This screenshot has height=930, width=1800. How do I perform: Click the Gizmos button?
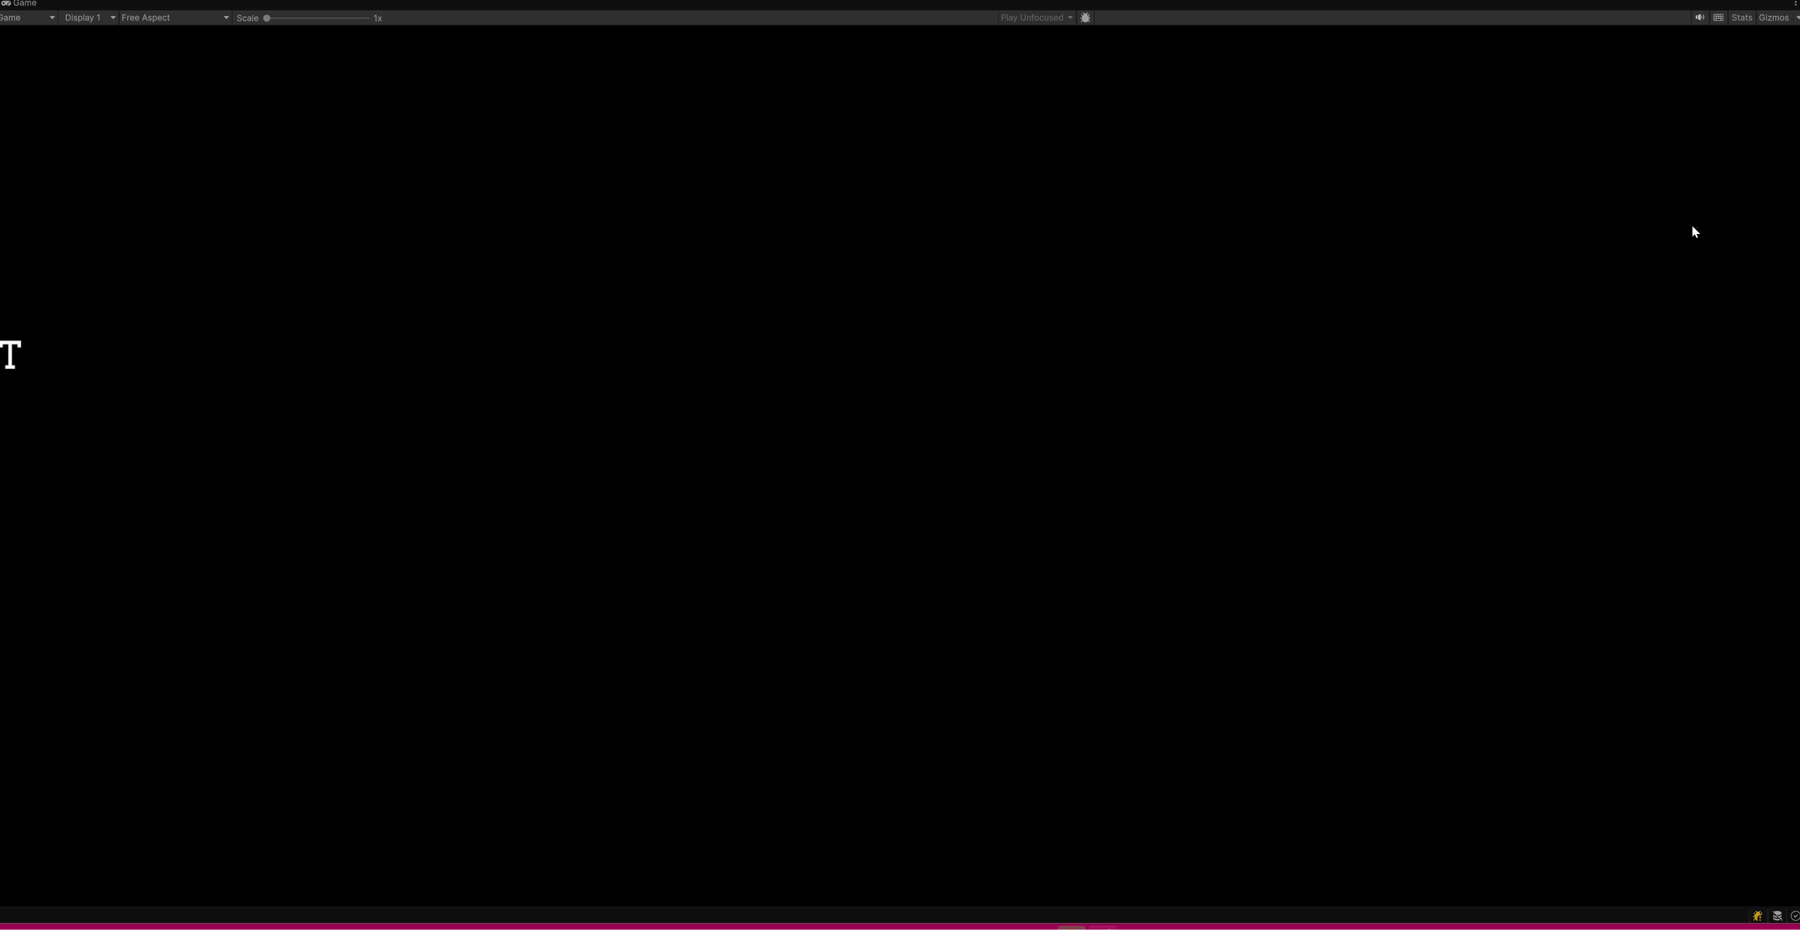pos(1774,17)
